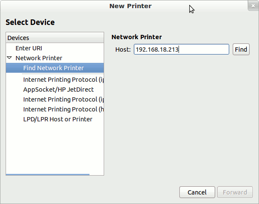
Task: Select the Find Network Printer entry
Action: 53,68
